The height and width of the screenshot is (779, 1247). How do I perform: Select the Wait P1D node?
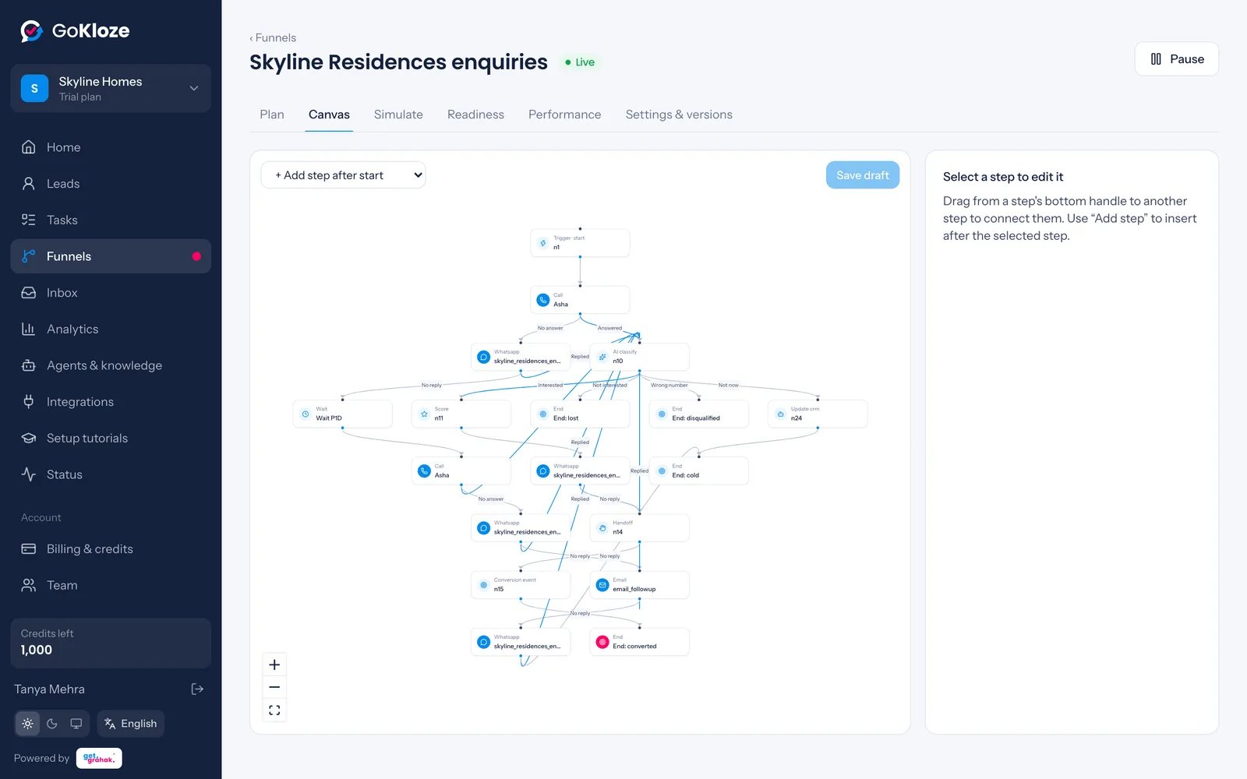[342, 414]
